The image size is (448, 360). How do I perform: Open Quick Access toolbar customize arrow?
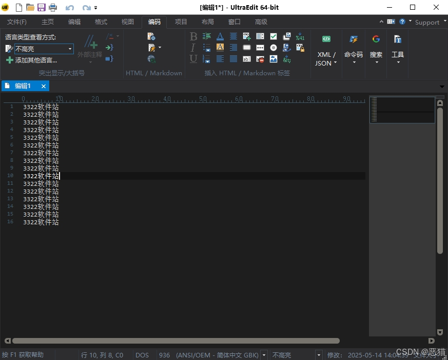click(x=96, y=8)
